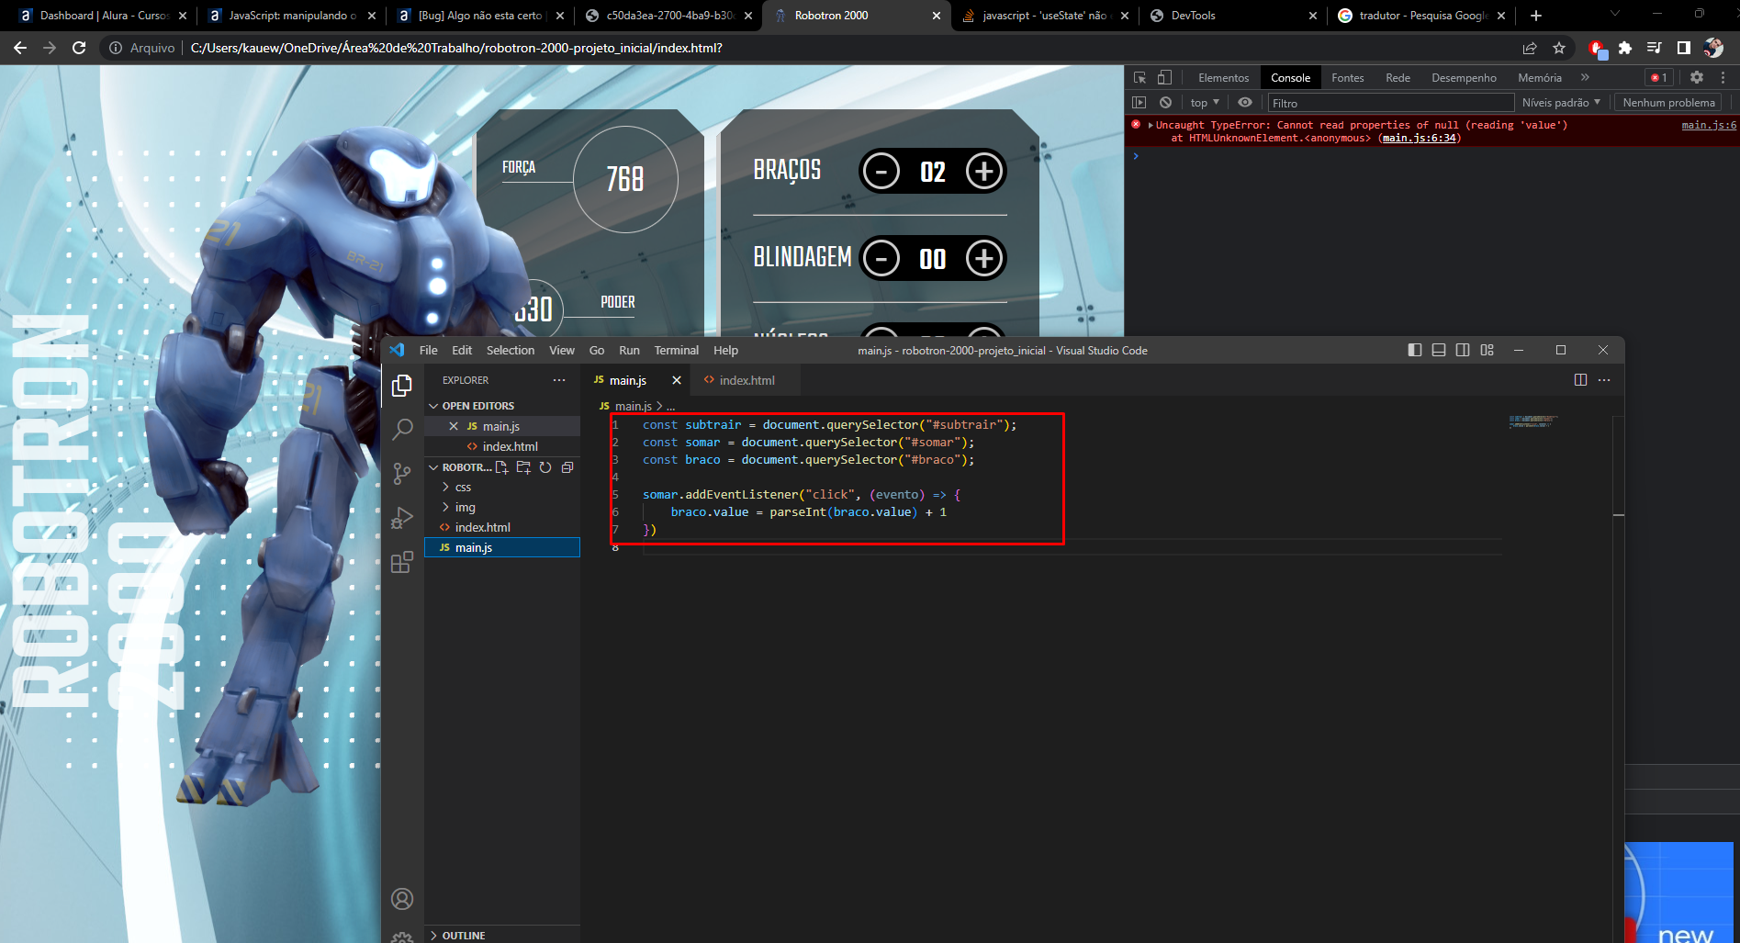1740x943 pixels.
Task: Open main.js:6:34 link in stack trace
Action: click(1420, 138)
